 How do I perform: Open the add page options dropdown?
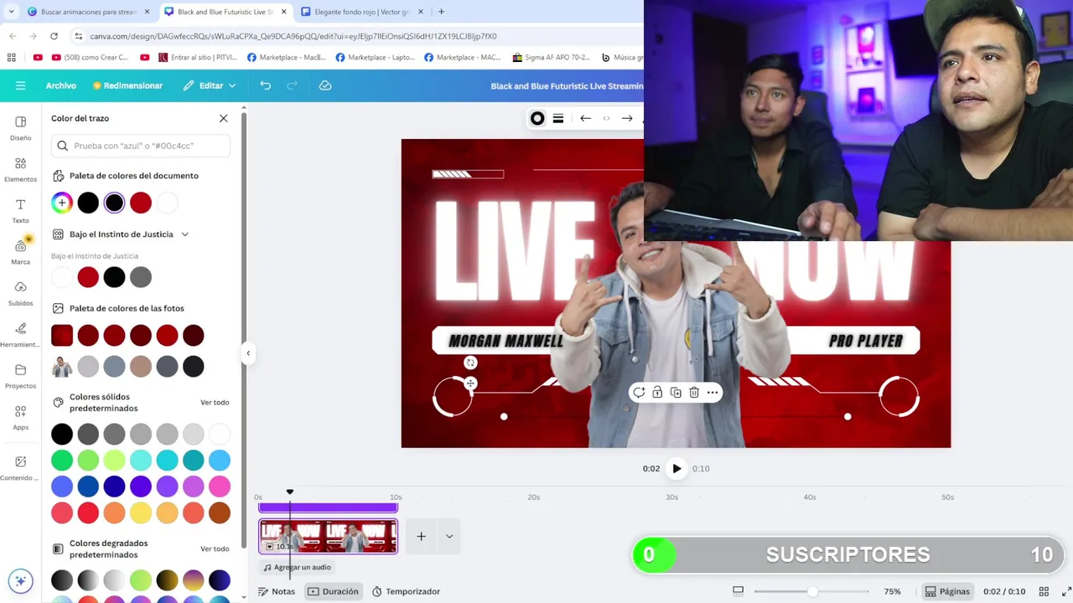(x=449, y=536)
